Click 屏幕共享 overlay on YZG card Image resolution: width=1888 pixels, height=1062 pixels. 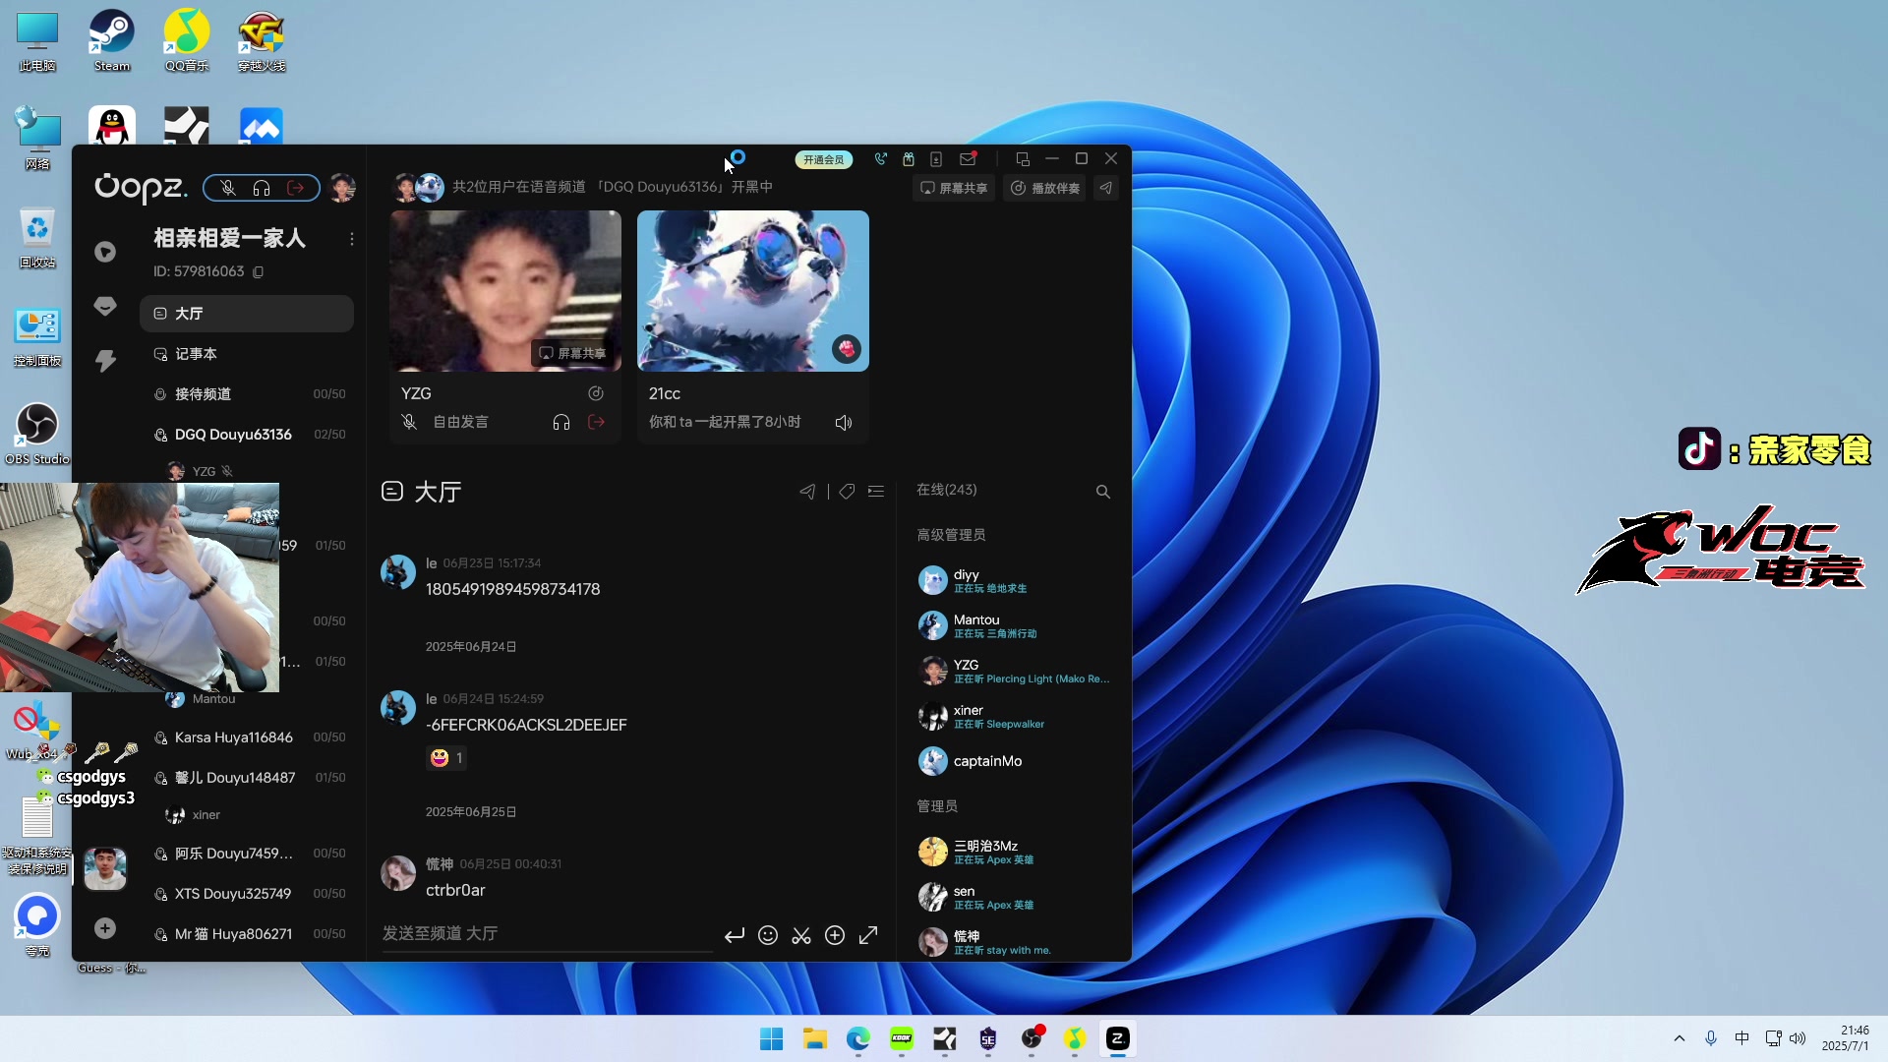tap(572, 353)
